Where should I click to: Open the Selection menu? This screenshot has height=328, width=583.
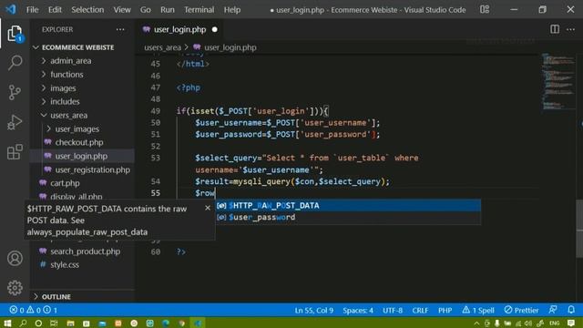(x=87, y=10)
